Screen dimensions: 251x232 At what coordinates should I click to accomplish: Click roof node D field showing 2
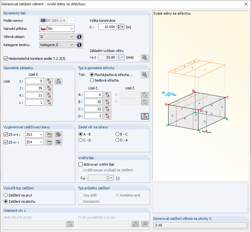tap(93, 116)
